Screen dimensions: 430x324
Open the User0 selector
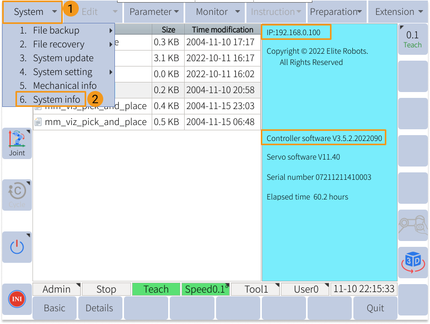coord(305,289)
